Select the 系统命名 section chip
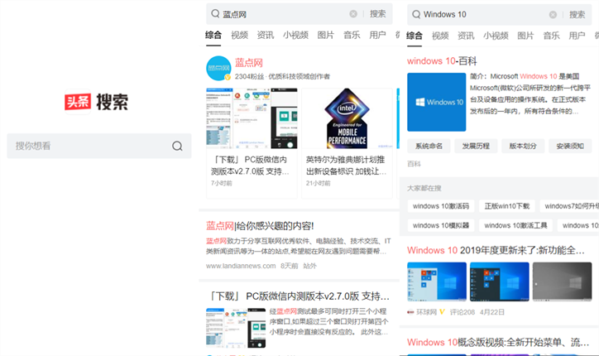Viewport: 599px width, 356px height. tap(429, 146)
